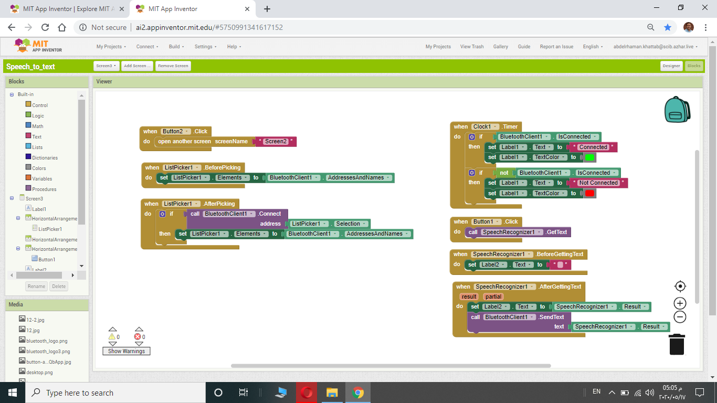
Task: Open the English language dropdown
Action: pyautogui.click(x=593, y=47)
